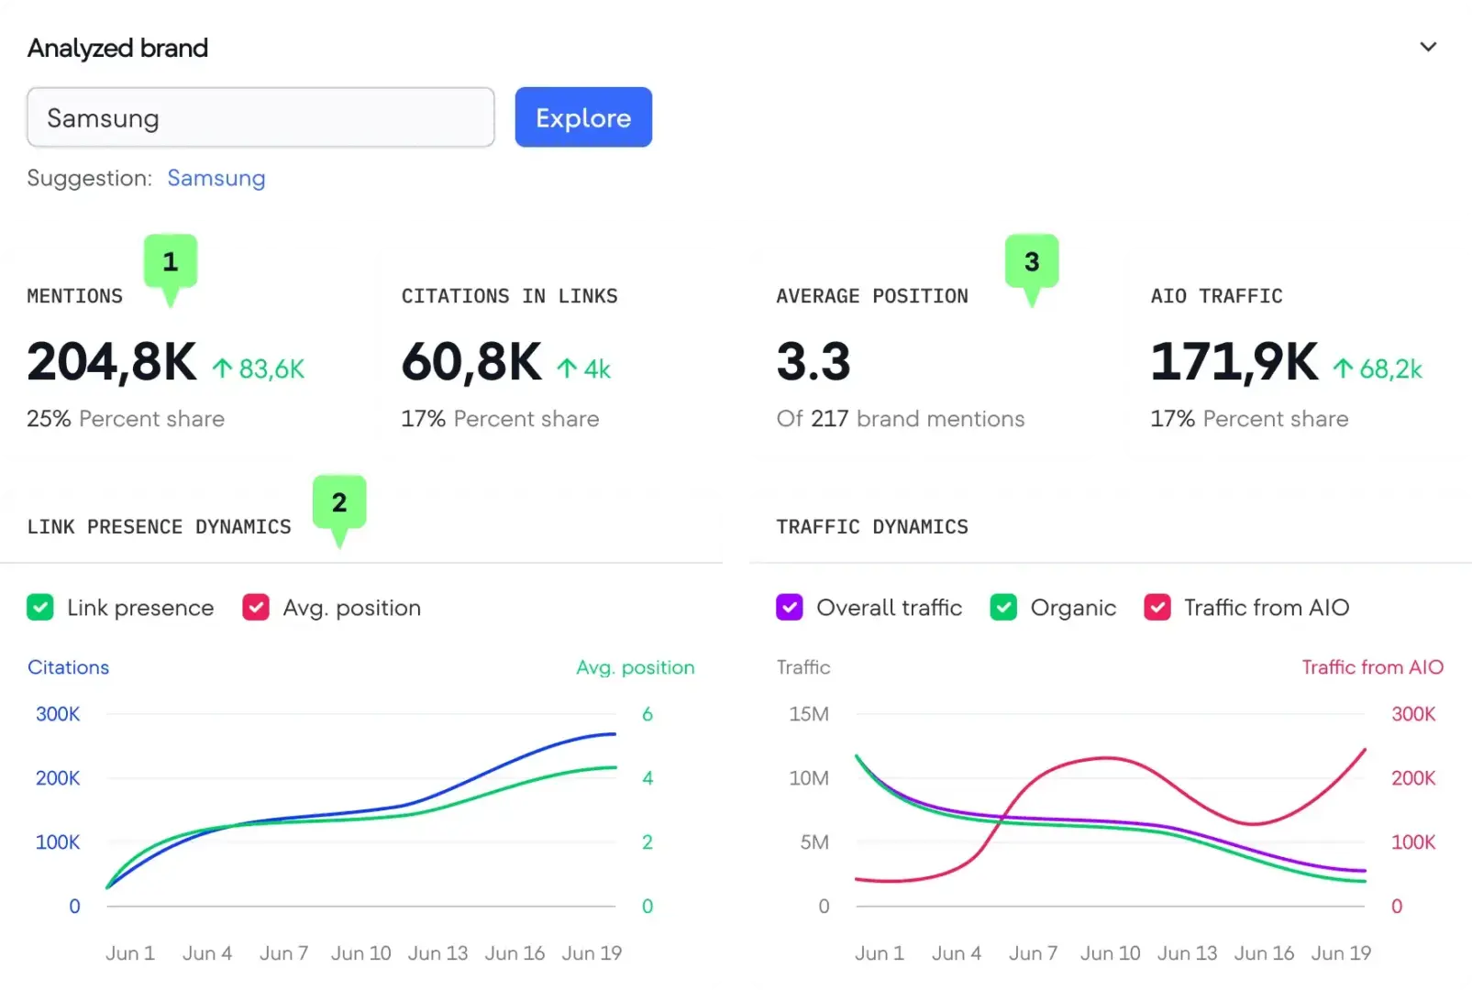Click Jun 19 on the traffic dynamics chart
Screen dimensions: 1472x990
pos(1341,953)
